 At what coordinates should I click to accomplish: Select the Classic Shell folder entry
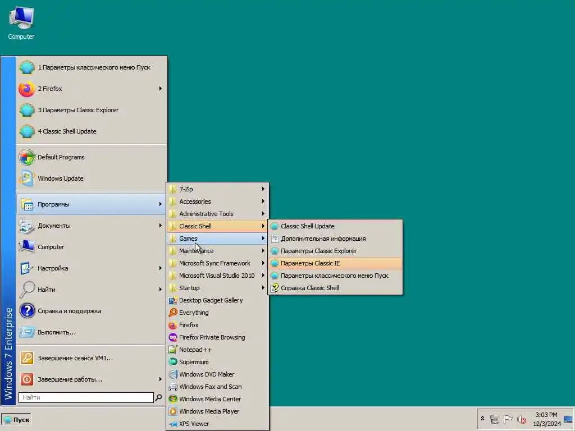[x=218, y=226]
